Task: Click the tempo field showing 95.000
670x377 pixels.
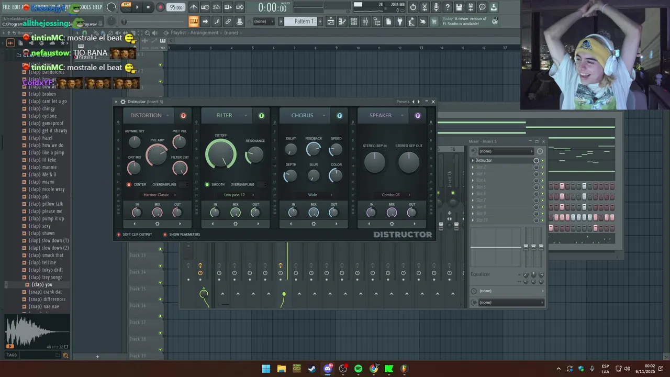Action: [x=175, y=7]
